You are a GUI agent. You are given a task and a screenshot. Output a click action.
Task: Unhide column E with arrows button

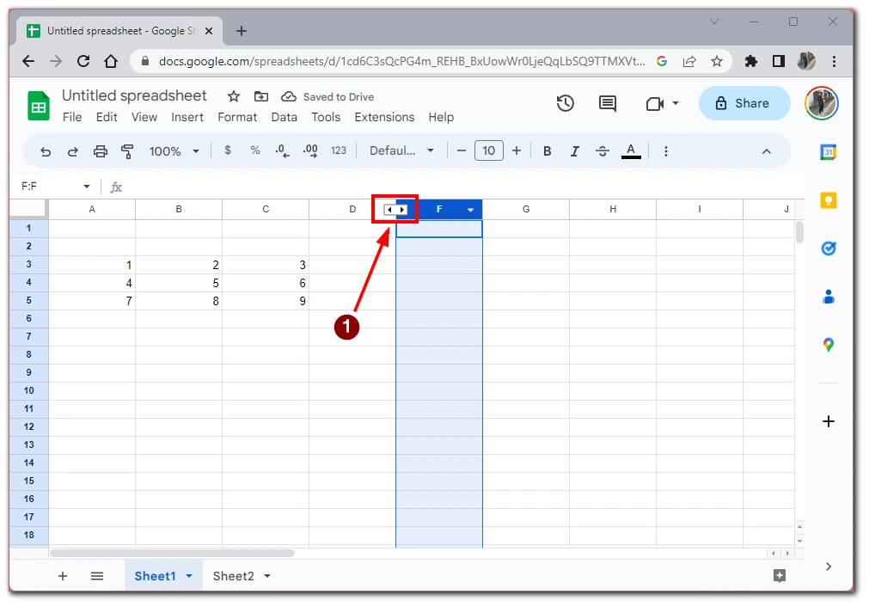tap(395, 210)
